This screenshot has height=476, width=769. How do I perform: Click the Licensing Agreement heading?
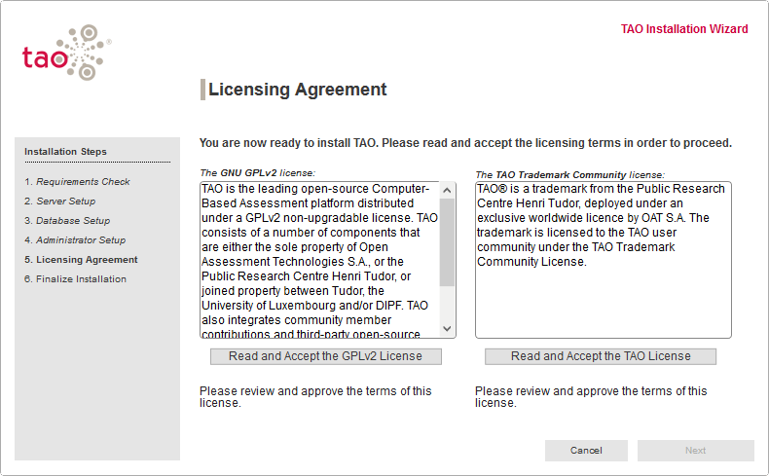298,90
